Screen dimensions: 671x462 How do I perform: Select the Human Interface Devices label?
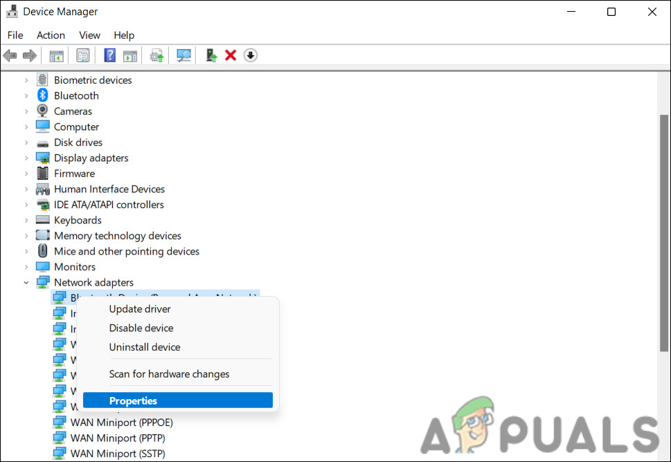tap(109, 189)
